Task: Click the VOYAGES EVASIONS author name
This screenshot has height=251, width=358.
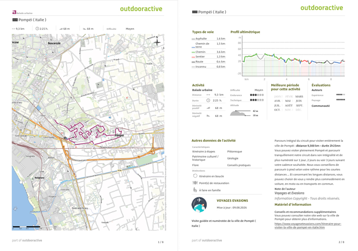Action: point(232,200)
